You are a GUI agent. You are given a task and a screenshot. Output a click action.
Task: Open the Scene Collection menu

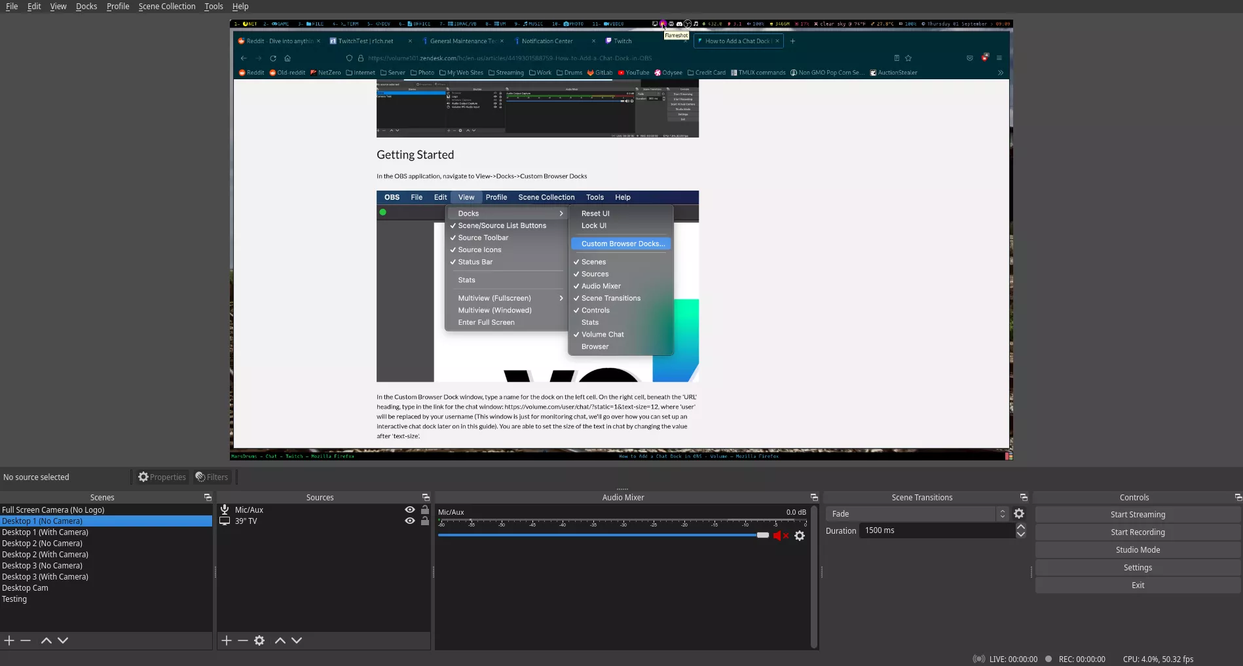tap(166, 6)
